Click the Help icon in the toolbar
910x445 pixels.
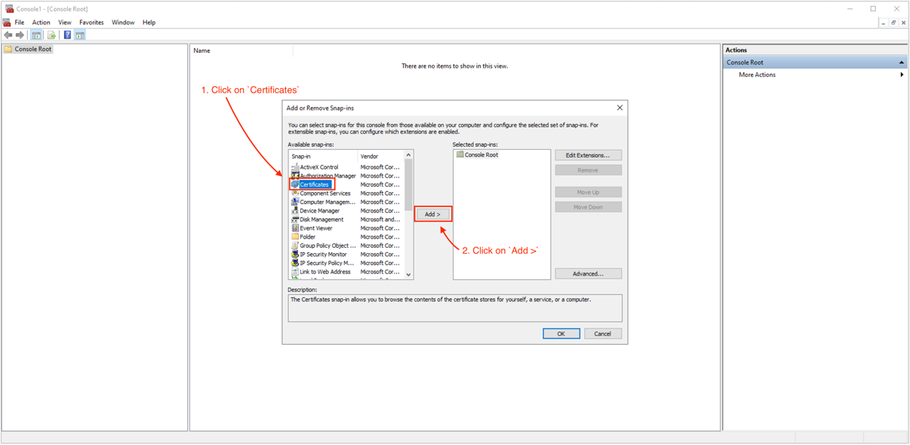tap(68, 34)
